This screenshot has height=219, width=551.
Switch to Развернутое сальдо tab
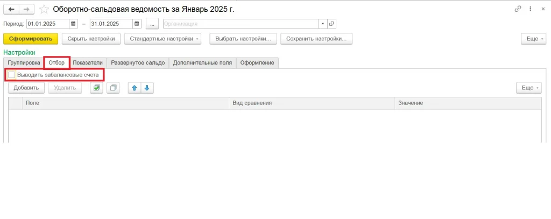(138, 63)
